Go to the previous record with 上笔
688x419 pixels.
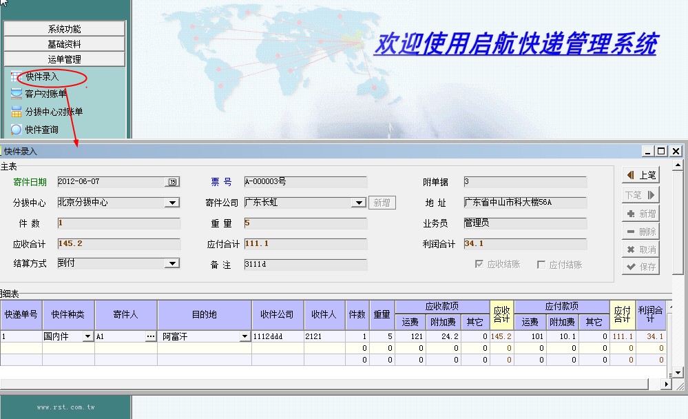640,175
